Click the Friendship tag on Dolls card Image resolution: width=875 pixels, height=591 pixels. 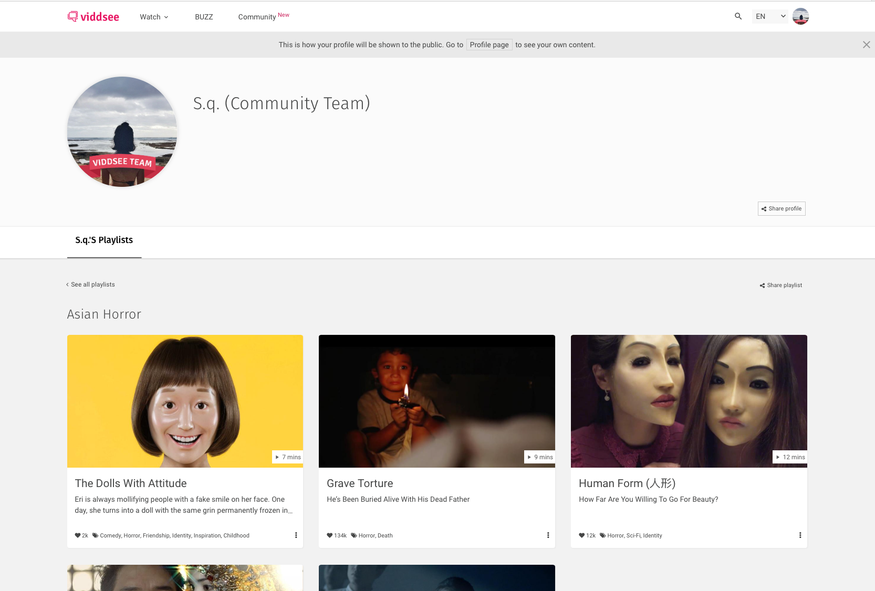156,535
